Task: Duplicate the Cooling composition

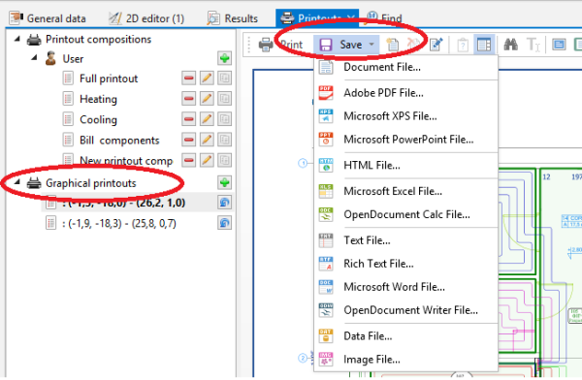Action: pyautogui.click(x=225, y=119)
